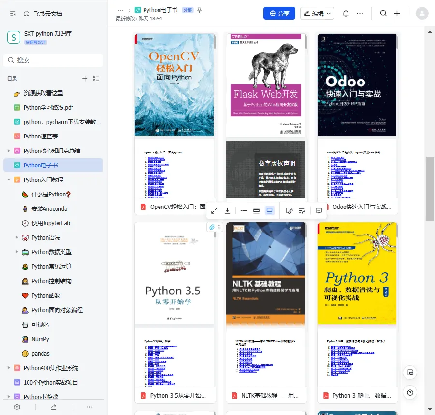Collapse the sidebar with the toggle icon
Screen dimensions: 435x415
pyautogui.click(x=13, y=14)
